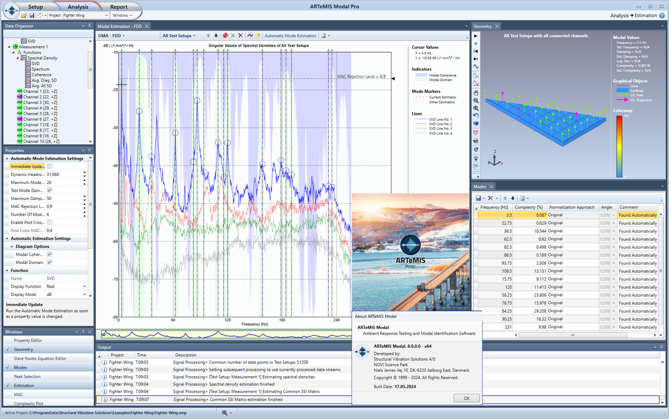Click the red A+B icon in geometry toolbar
The width and height of the screenshot is (669, 419).
(476, 132)
